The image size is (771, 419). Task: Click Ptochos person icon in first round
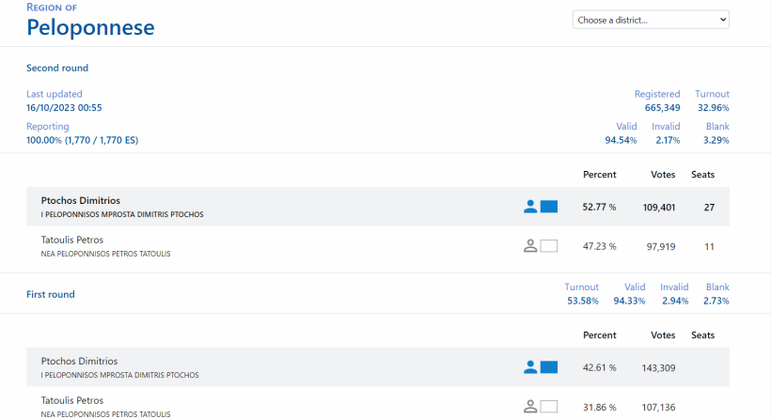click(x=530, y=367)
